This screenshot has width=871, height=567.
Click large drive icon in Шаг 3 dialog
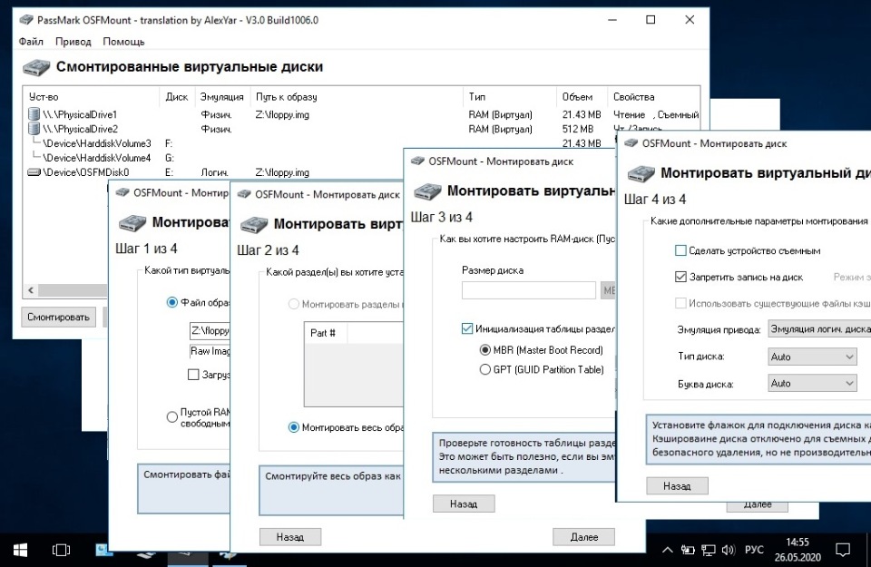(x=427, y=191)
